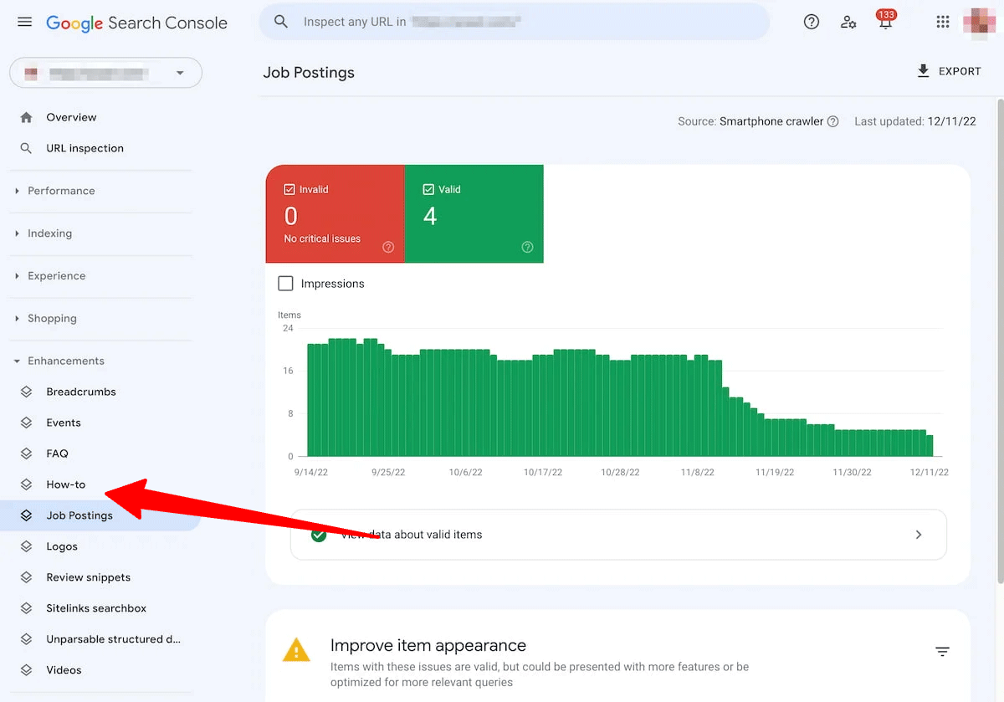Select Review snippets in the sidebar

(x=89, y=577)
